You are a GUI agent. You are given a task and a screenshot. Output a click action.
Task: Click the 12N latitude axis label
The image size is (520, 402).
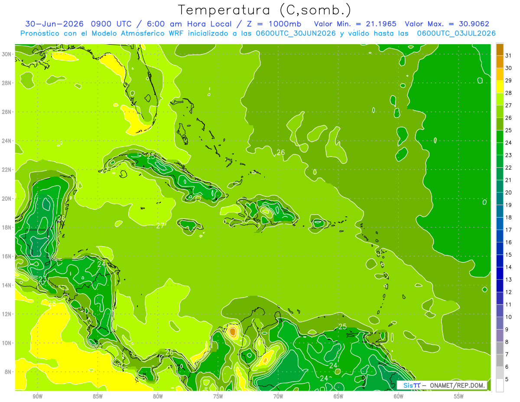(x=7, y=314)
